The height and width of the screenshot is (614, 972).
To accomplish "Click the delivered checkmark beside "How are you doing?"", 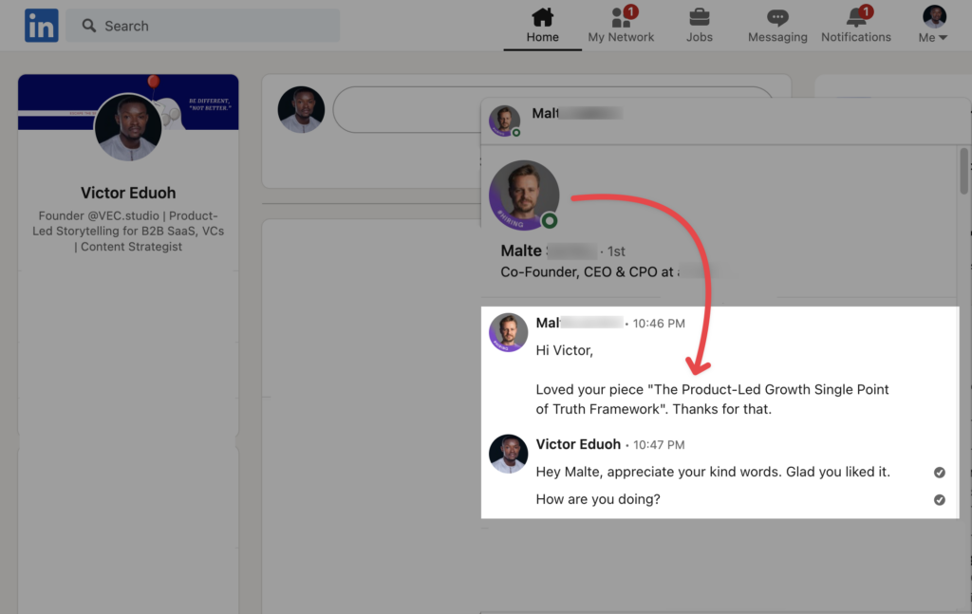I will coord(940,500).
